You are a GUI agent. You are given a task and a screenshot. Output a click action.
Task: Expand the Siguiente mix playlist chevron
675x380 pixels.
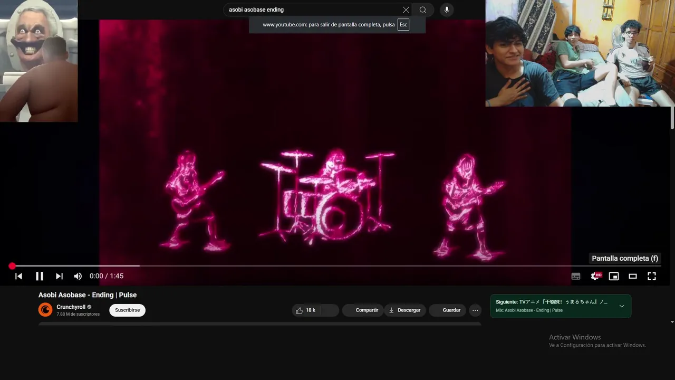(x=622, y=306)
